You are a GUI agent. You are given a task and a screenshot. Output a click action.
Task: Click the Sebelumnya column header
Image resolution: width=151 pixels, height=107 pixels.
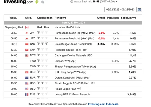coord(128,18)
